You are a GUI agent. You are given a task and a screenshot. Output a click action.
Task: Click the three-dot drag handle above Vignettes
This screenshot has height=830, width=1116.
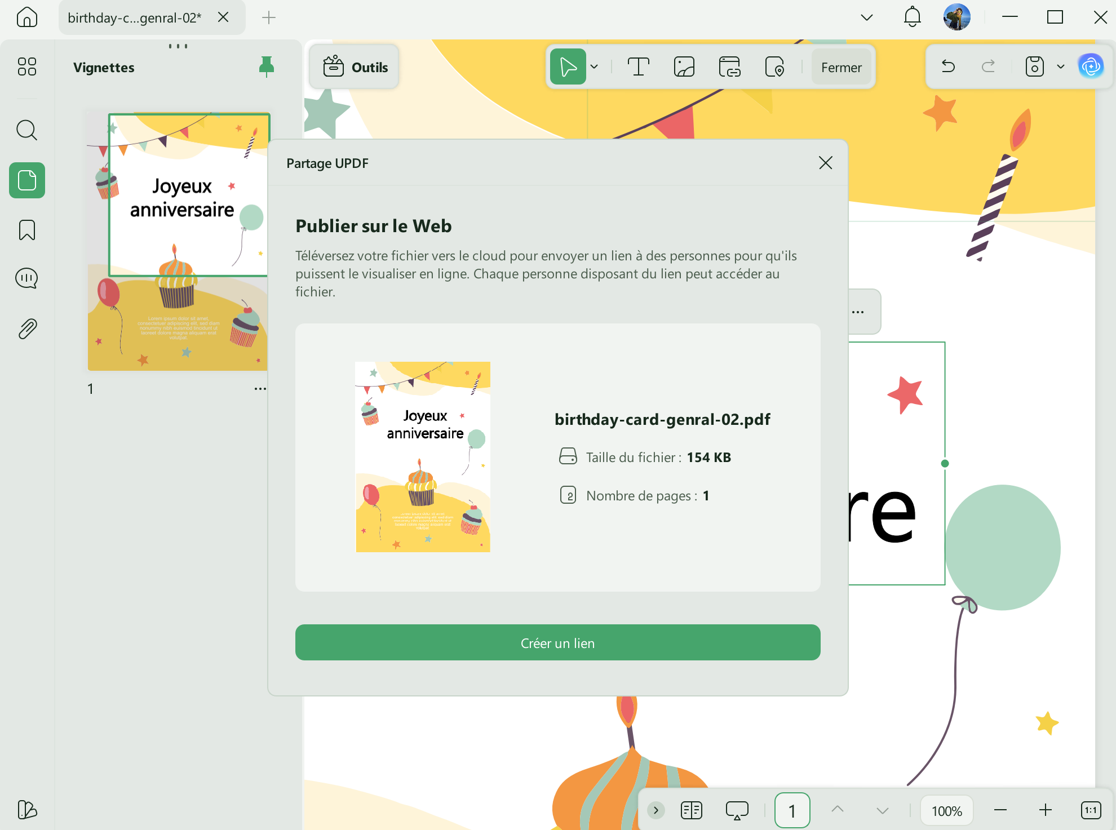click(x=178, y=46)
